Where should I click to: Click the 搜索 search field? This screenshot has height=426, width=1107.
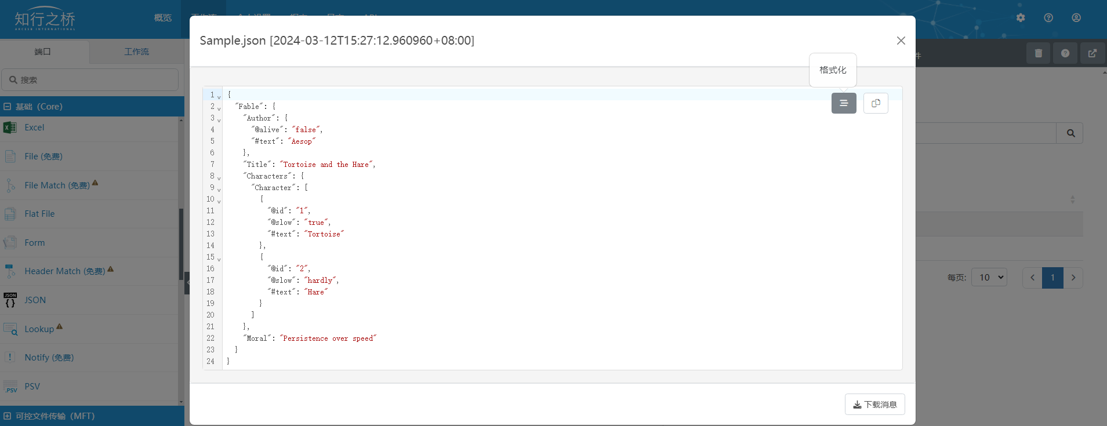click(x=90, y=80)
